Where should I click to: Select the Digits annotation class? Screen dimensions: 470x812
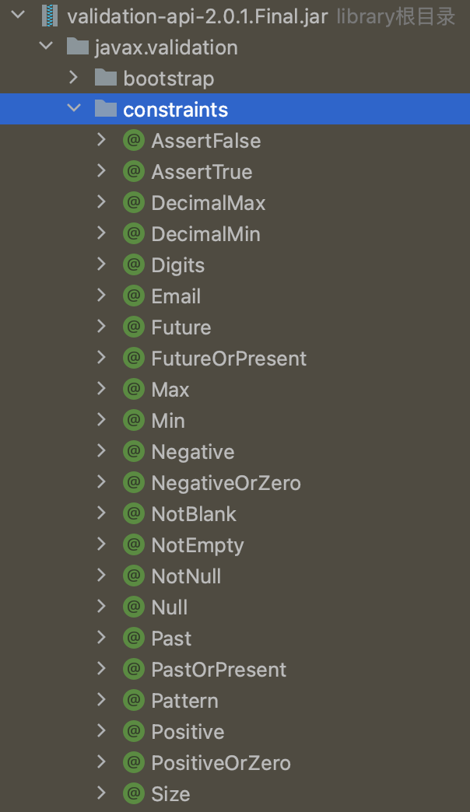pyautogui.click(x=177, y=265)
